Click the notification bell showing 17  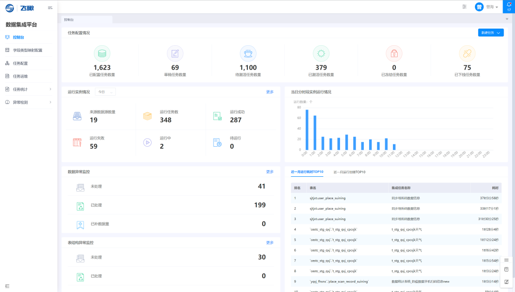click(x=509, y=6)
